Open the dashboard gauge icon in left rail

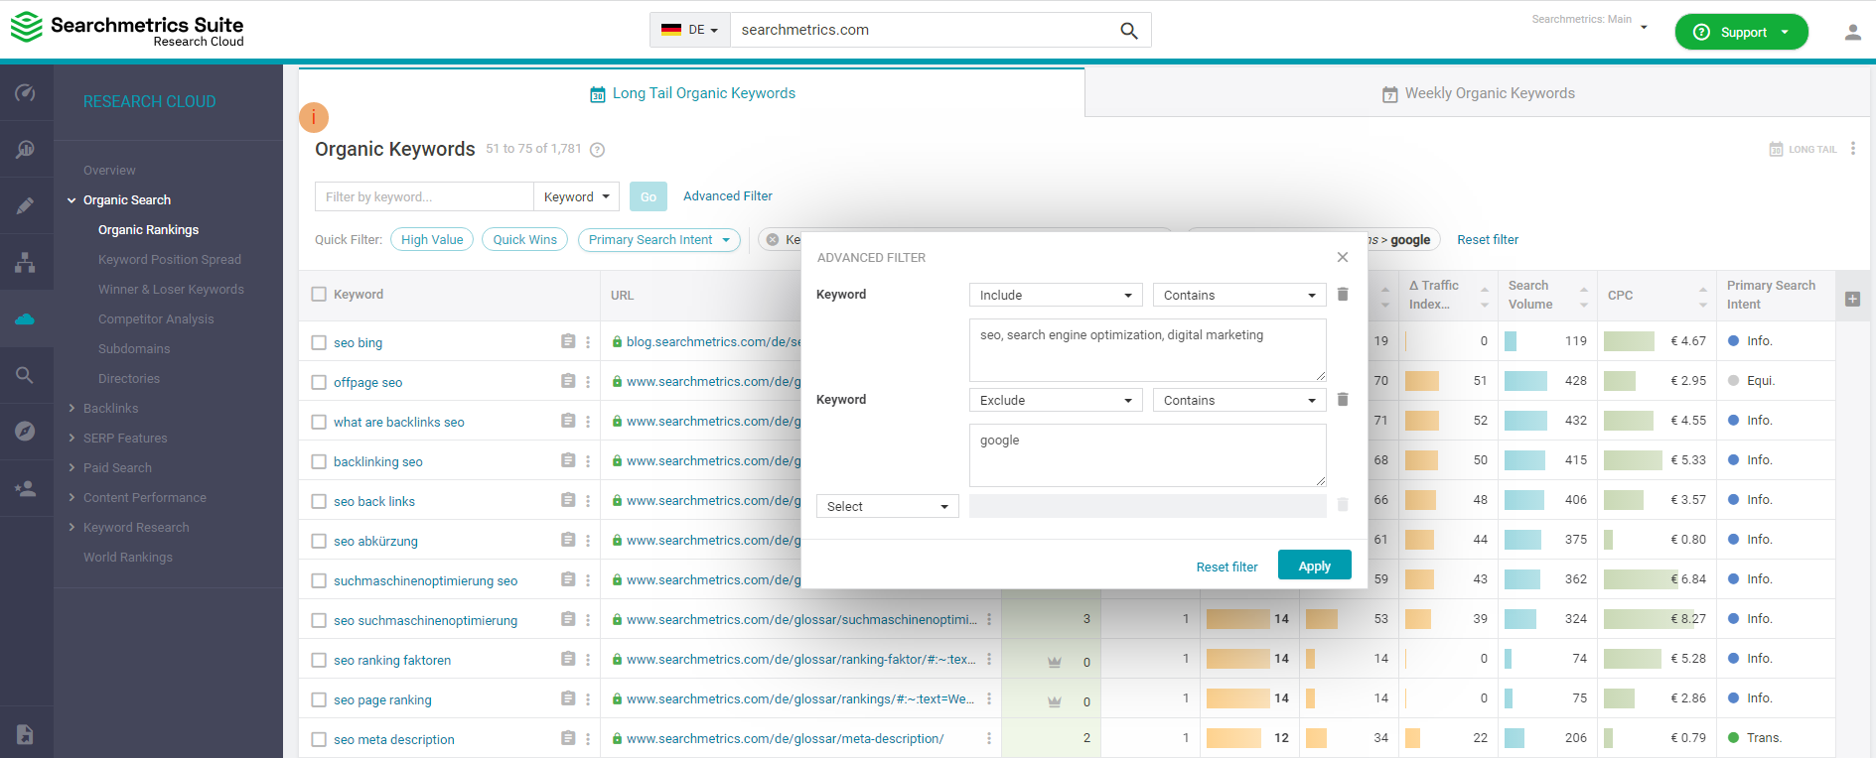click(x=26, y=93)
